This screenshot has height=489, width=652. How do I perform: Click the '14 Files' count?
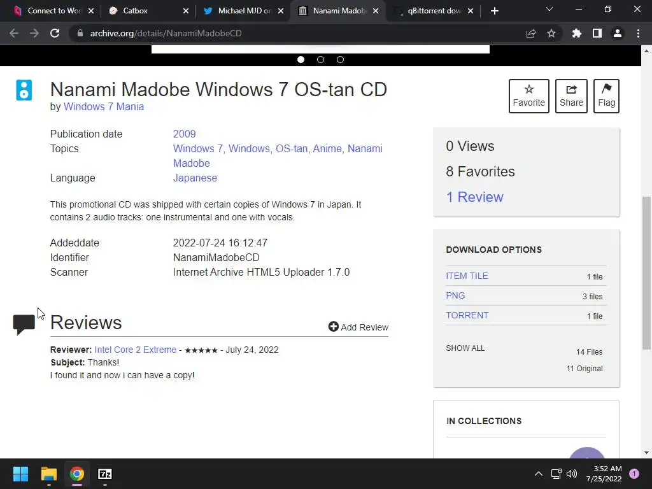589,351
